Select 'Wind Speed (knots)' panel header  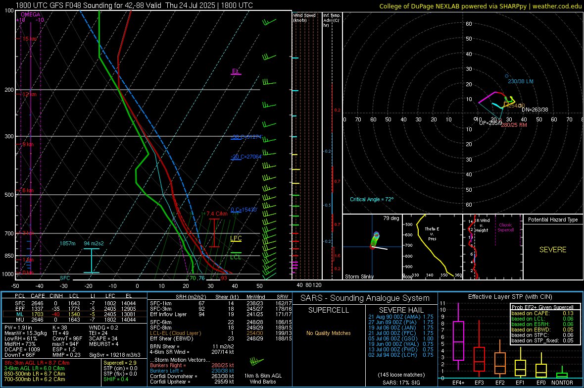pos(304,17)
